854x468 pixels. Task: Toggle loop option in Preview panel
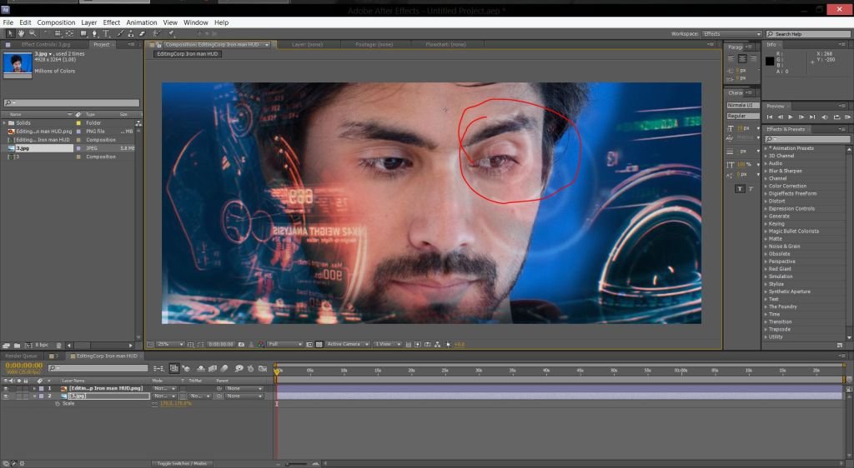[836, 117]
